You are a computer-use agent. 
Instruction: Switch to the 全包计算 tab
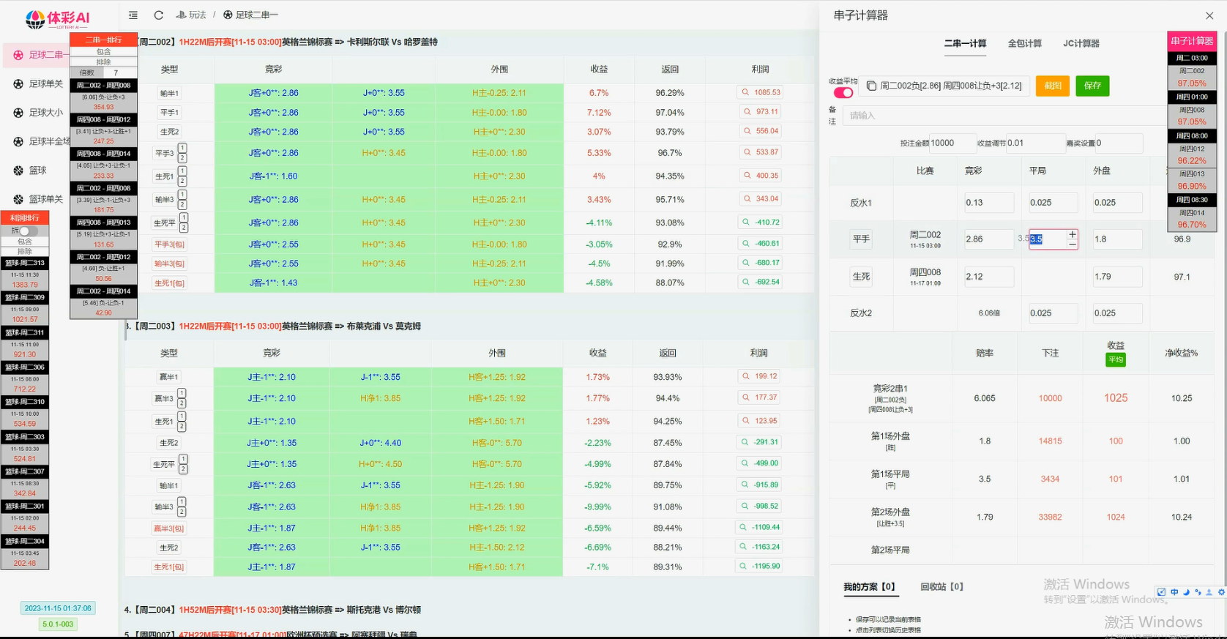(1024, 44)
